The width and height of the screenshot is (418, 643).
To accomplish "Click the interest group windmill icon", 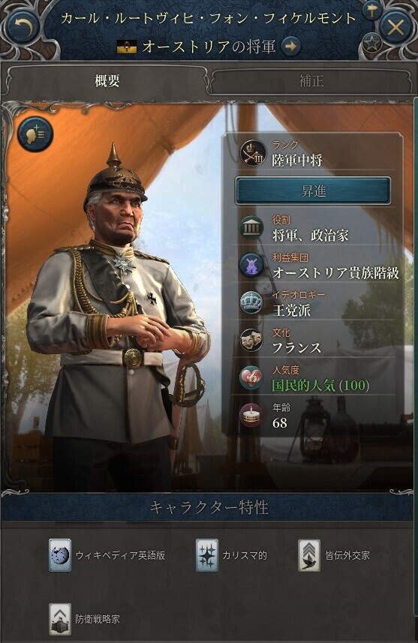I will pyautogui.click(x=251, y=265).
